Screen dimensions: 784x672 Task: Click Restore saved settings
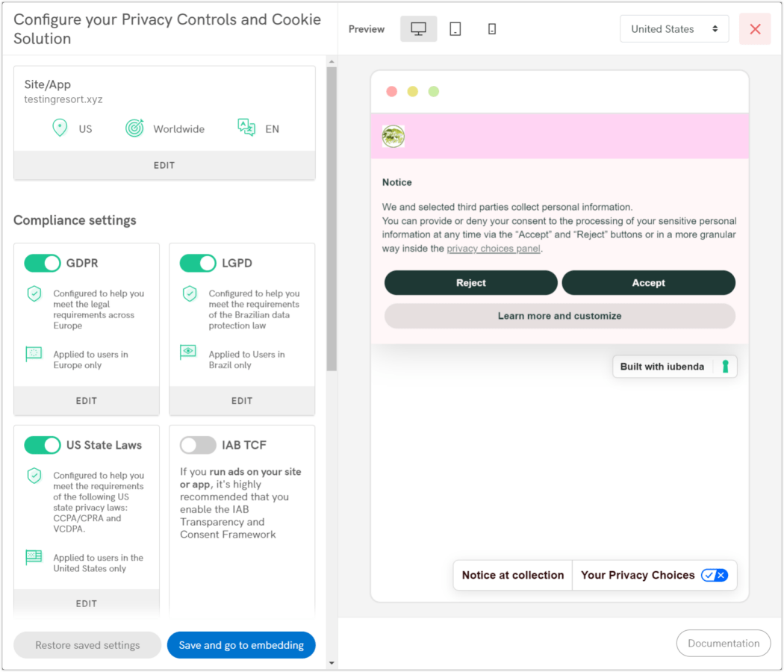pos(87,644)
